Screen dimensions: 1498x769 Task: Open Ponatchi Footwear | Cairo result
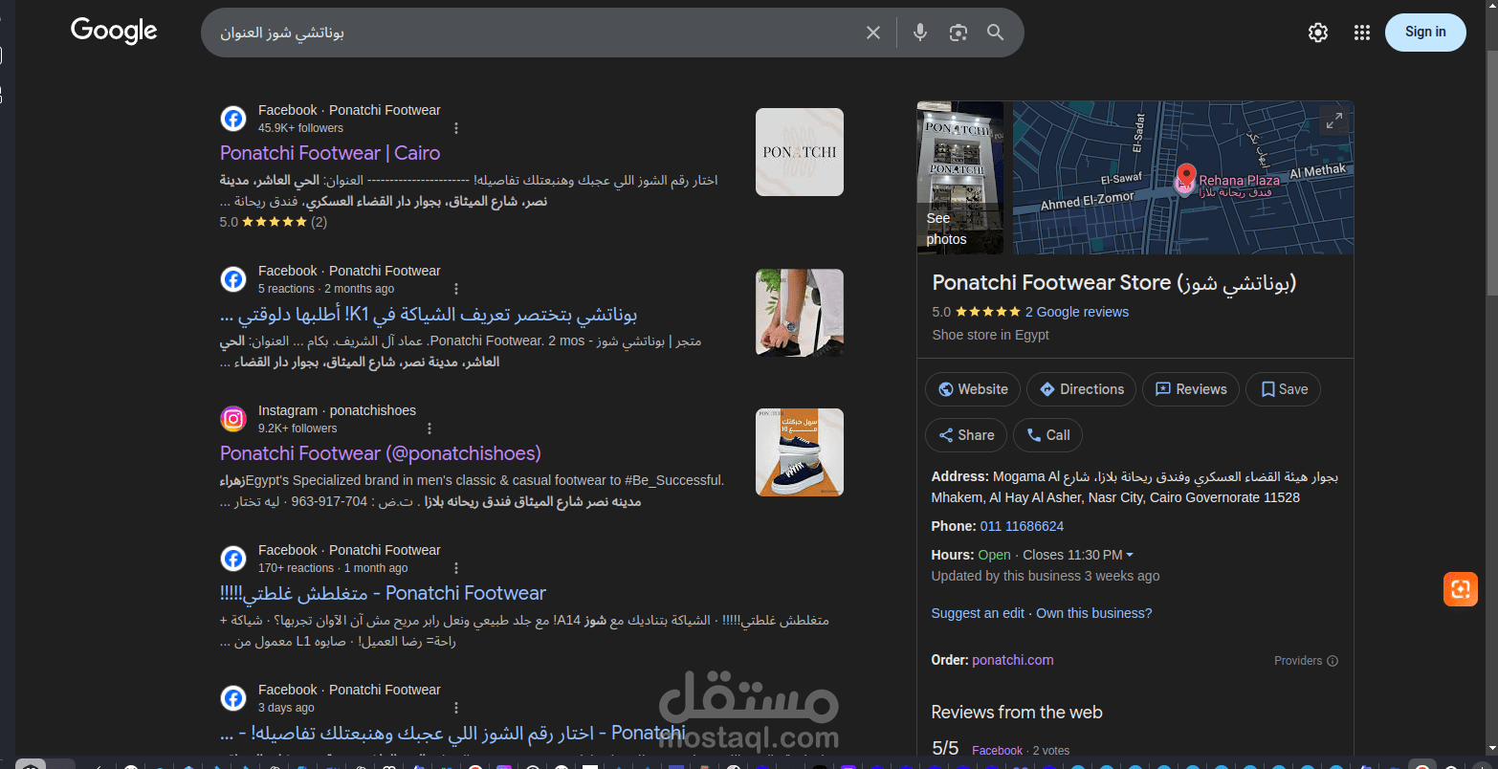click(330, 153)
